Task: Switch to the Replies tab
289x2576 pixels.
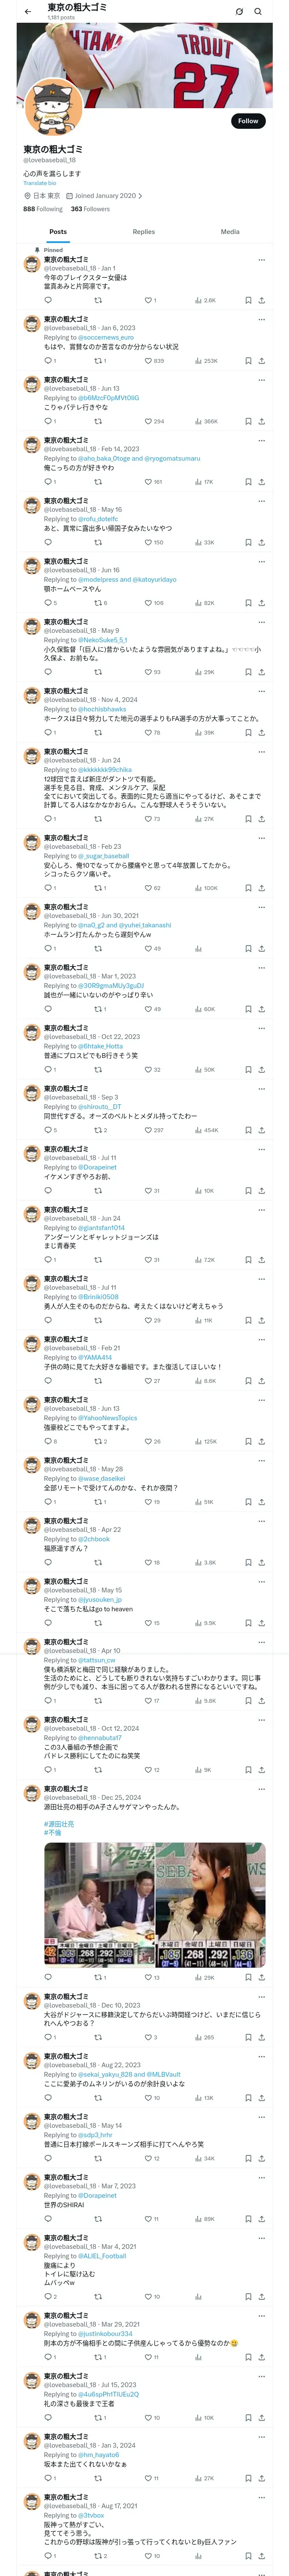Action: [x=143, y=231]
